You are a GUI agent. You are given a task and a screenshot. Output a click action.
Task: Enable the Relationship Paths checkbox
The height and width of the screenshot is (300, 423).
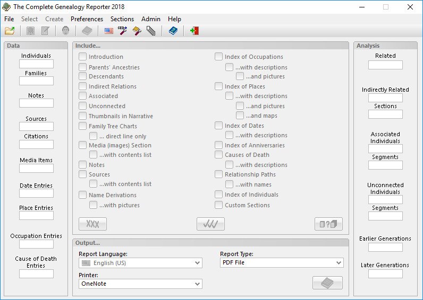[218, 174]
